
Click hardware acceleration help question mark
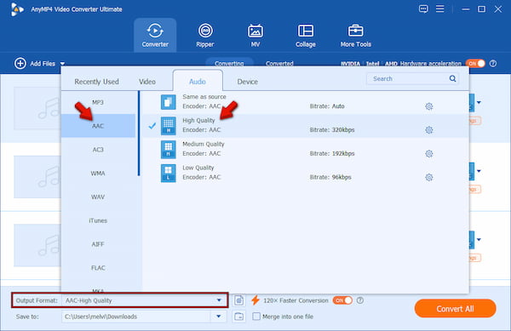coord(493,64)
